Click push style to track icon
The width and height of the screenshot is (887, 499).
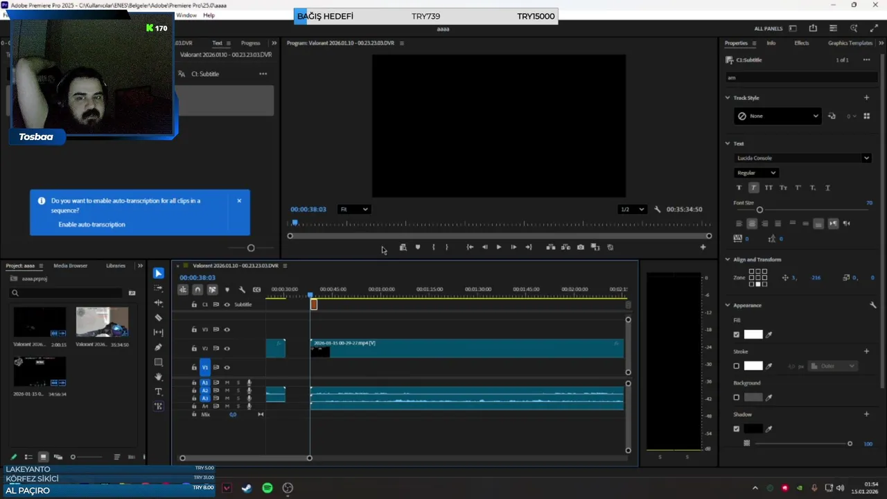832,116
